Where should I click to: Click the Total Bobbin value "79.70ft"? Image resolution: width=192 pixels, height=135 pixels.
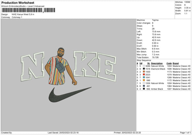155,57
